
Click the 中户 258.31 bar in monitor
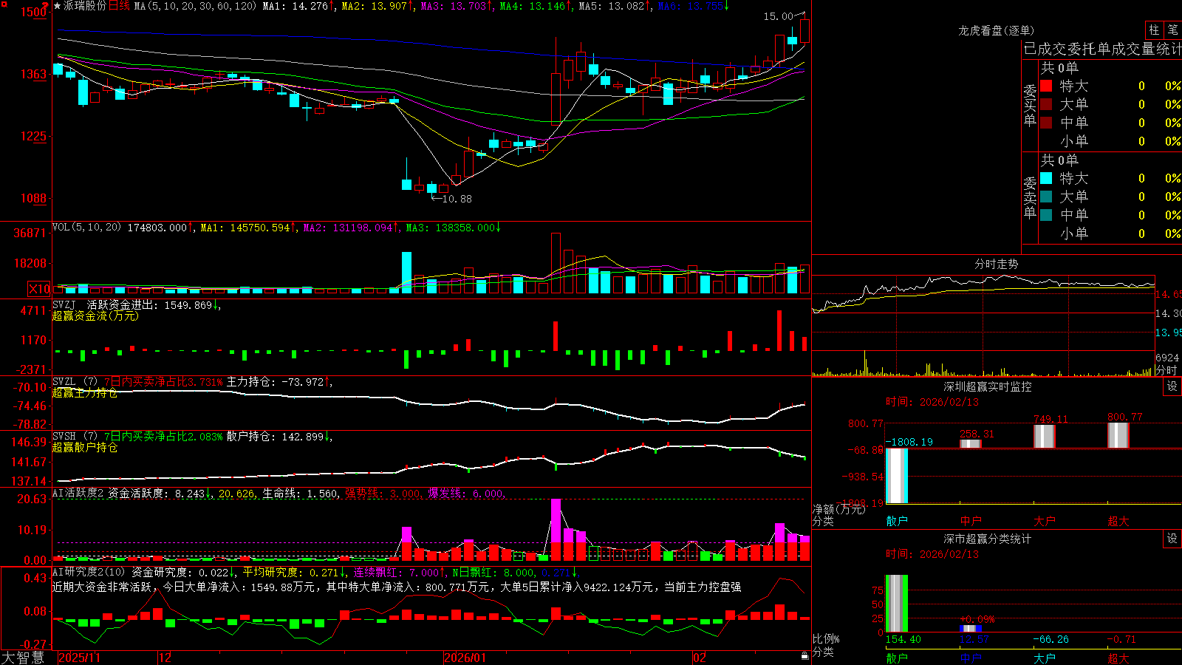click(971, 443)
